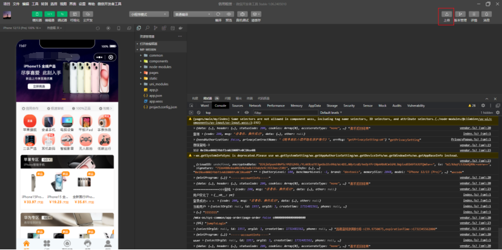The image size is (502, 250).
Task: Open the 普通编译 compile mode dropdown
Action: click(193, 14)
